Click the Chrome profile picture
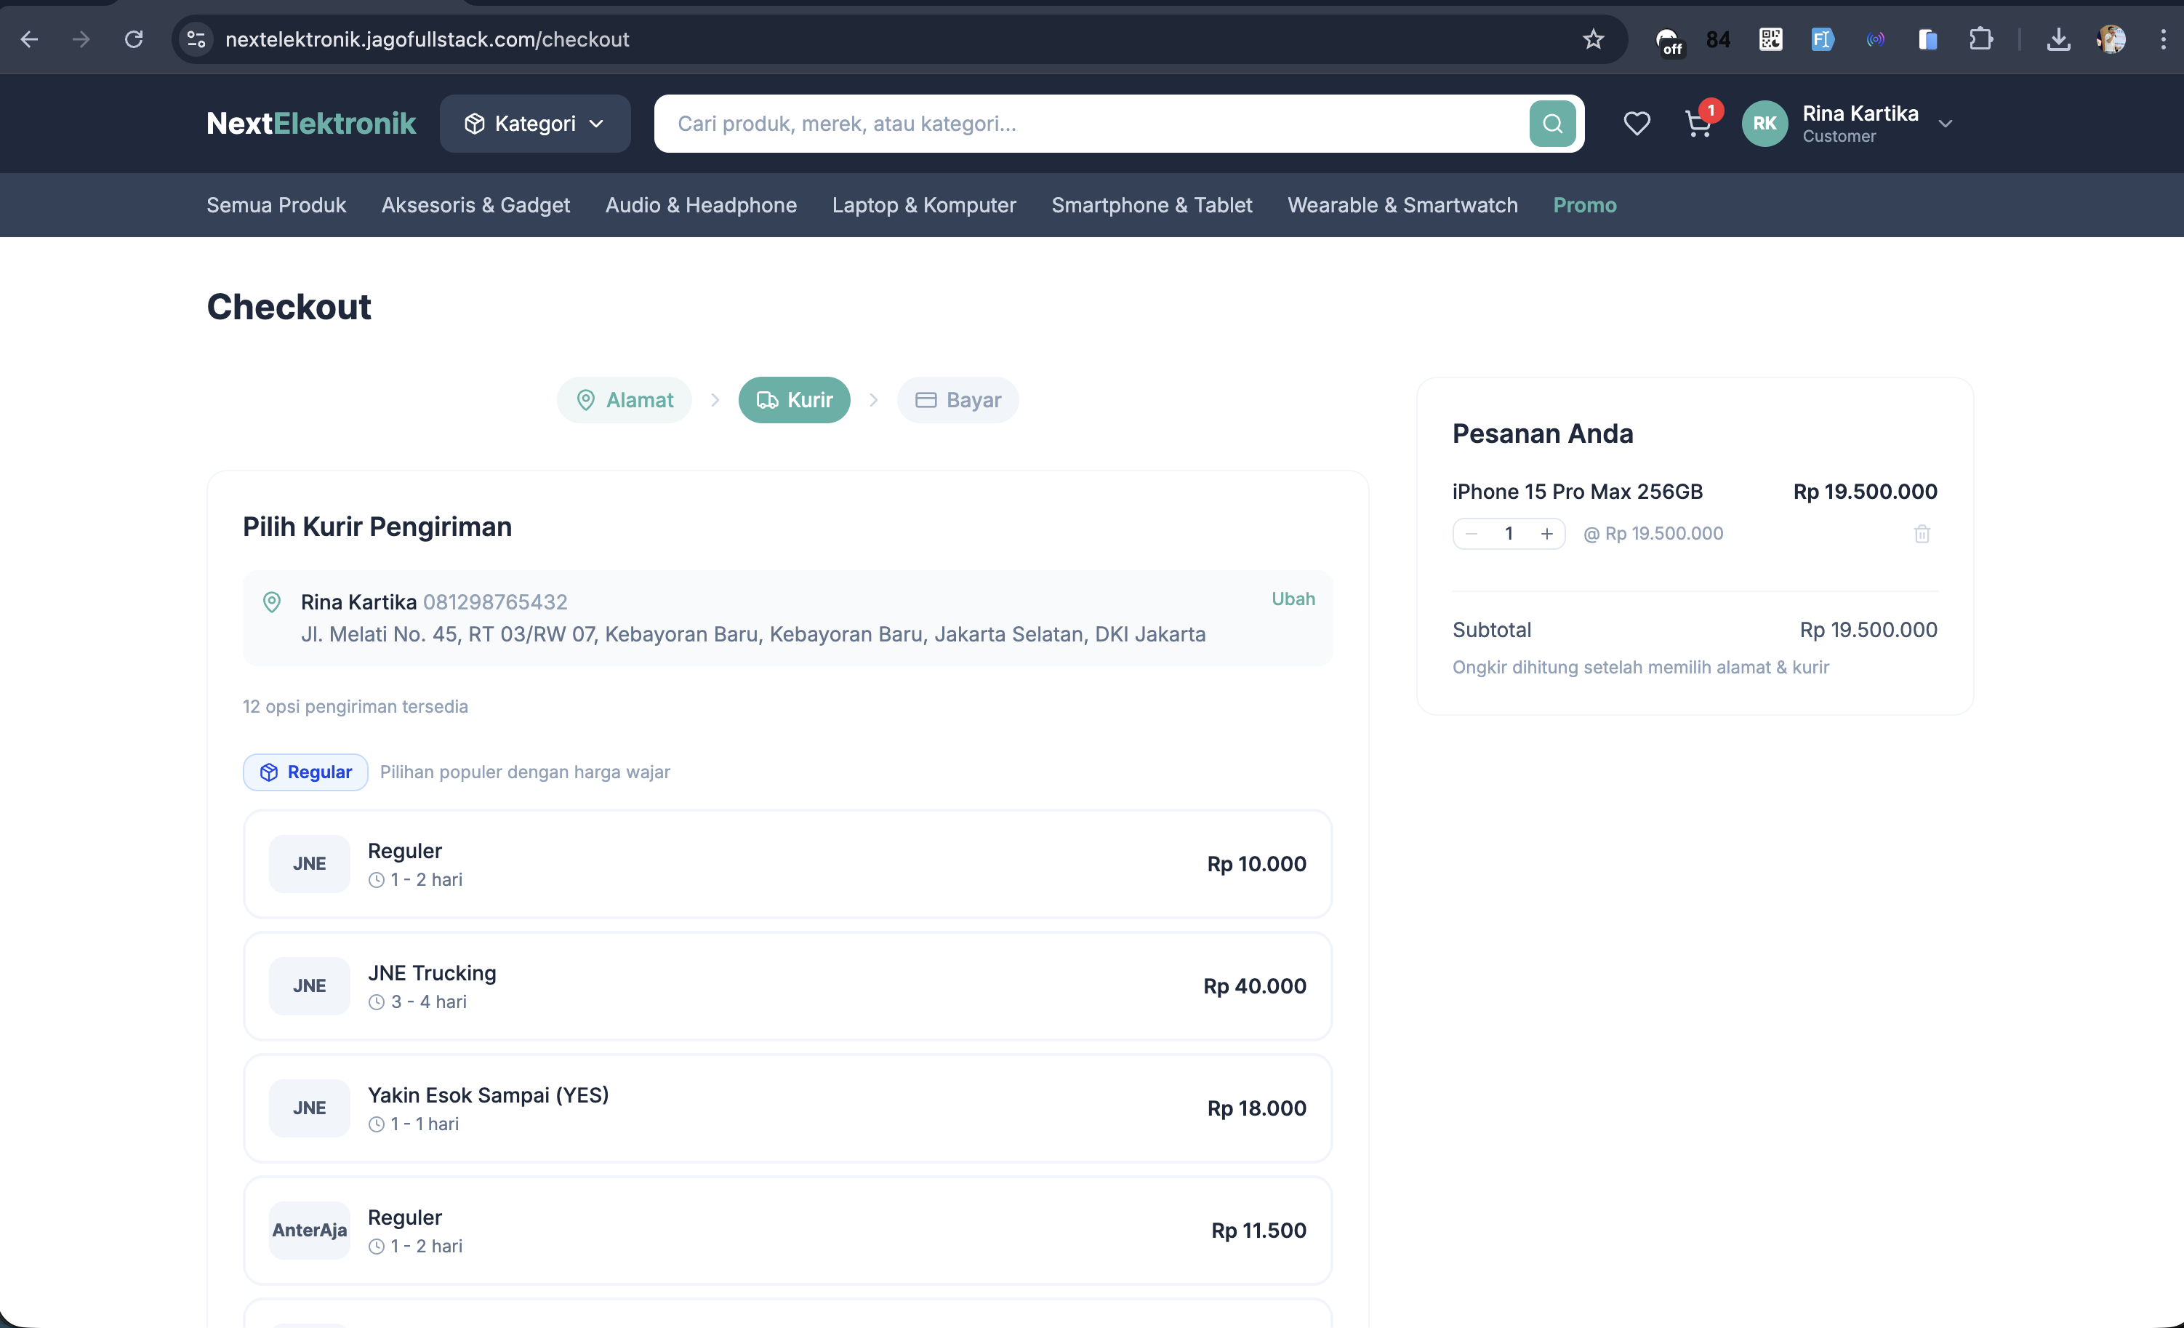This screenshot has width=2184, height=1328. (2111, 39)
